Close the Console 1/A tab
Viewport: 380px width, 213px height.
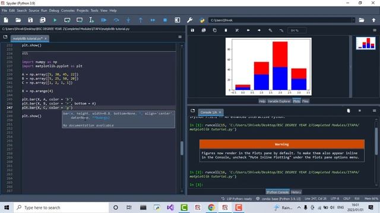coord(220,112)
